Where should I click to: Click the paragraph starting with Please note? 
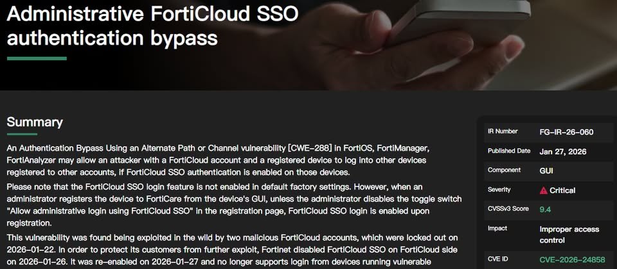(234, 205)
